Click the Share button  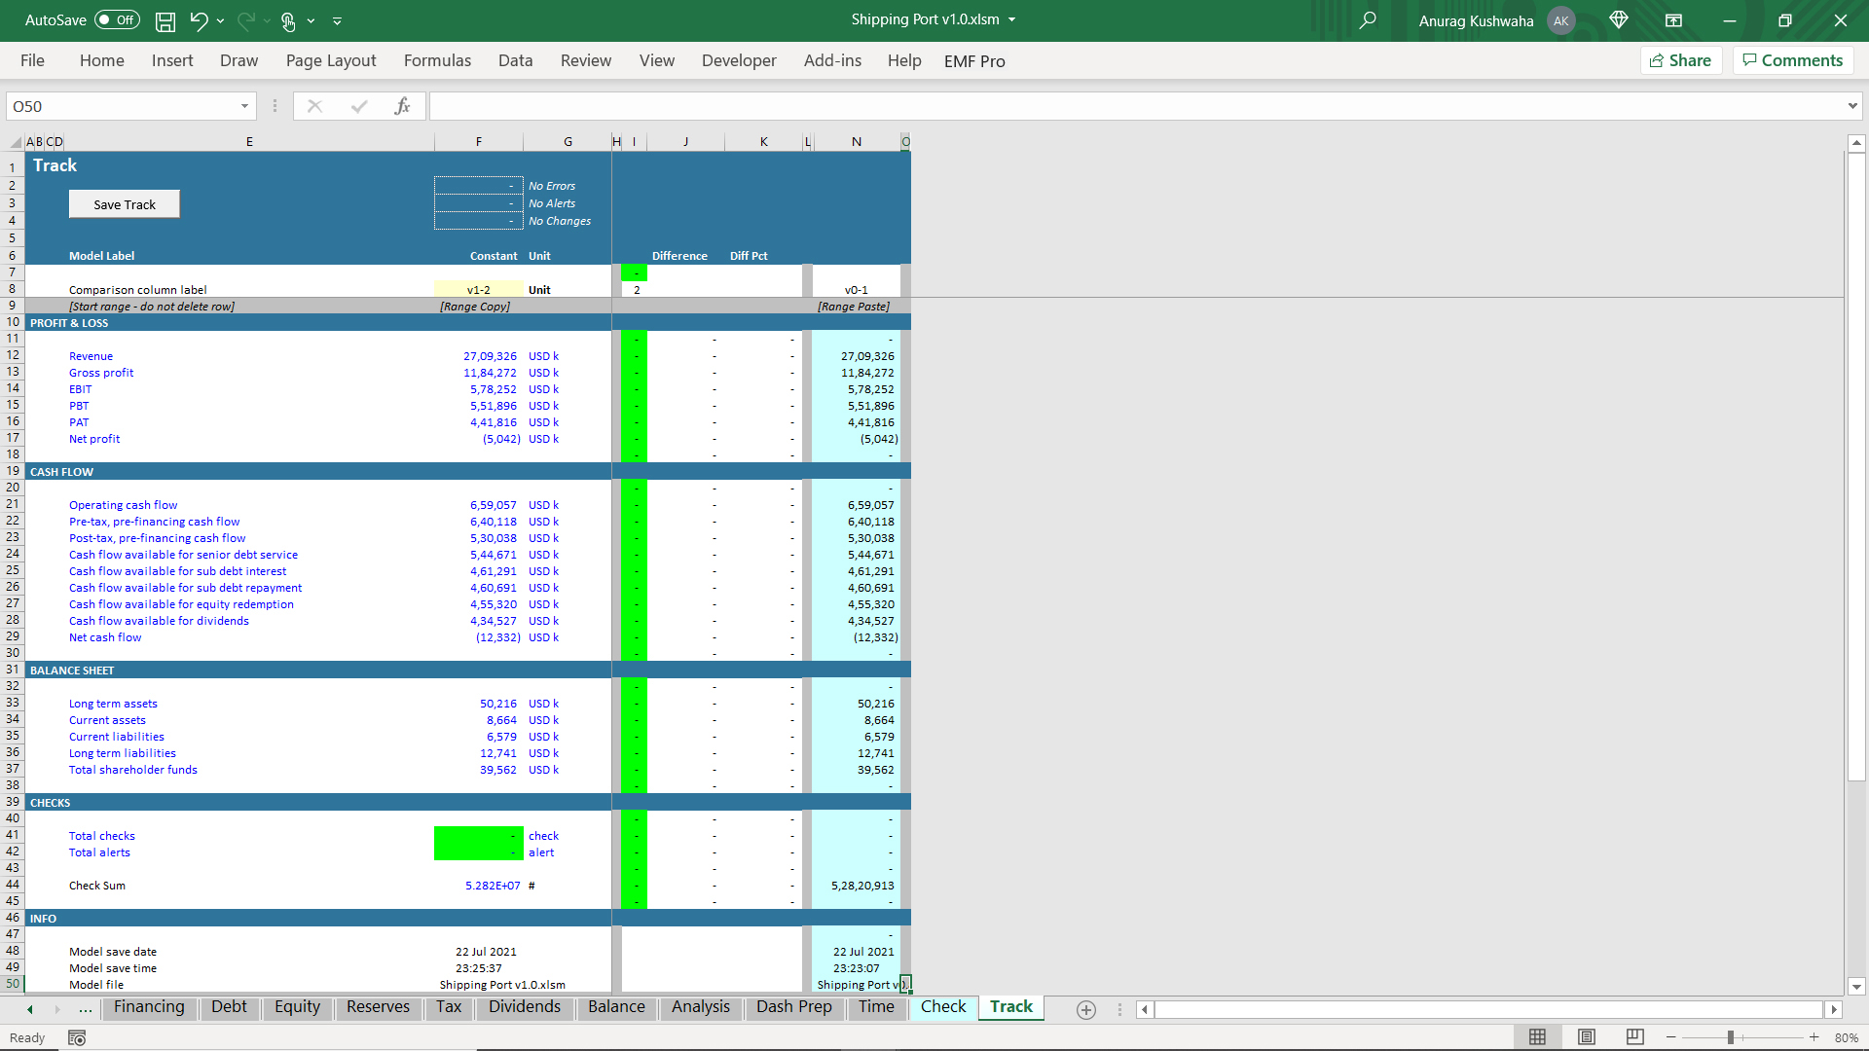point(1681,60)
